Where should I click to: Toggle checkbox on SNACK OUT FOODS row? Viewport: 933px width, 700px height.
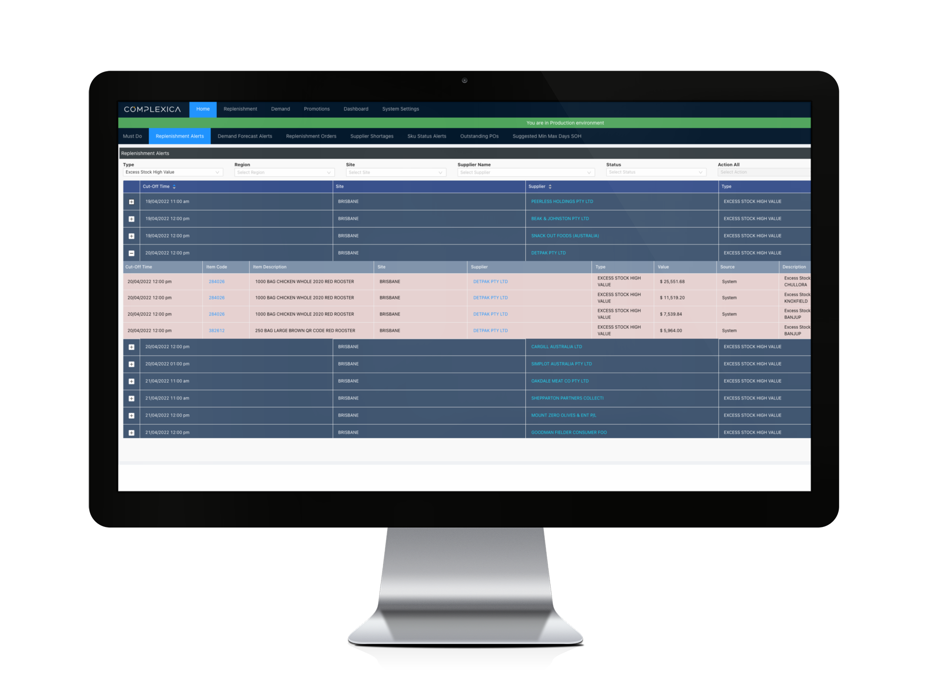click(x=132, y=236)
